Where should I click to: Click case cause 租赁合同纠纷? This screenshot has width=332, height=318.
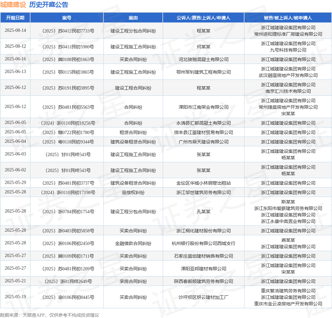133,133
